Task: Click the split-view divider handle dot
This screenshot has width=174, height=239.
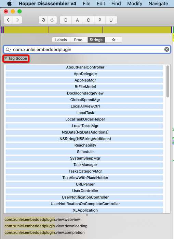Action: 87,215
